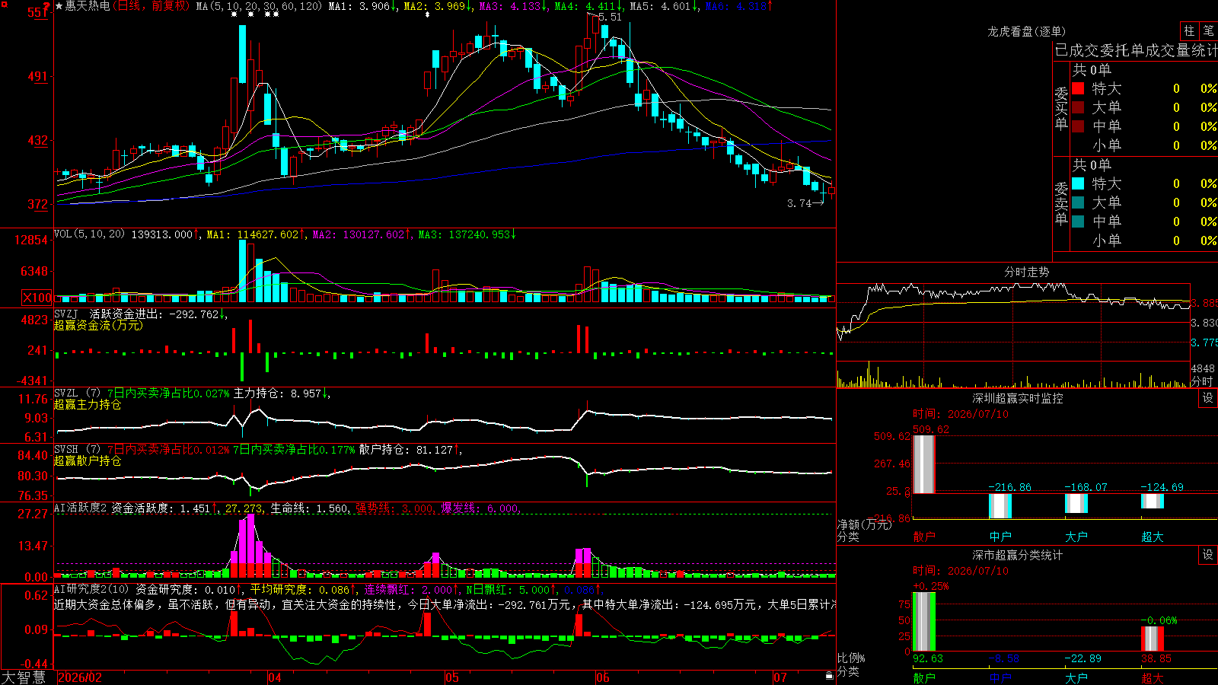
Task: Click the ×100 volume unit box
Action: tap(37, 298)
